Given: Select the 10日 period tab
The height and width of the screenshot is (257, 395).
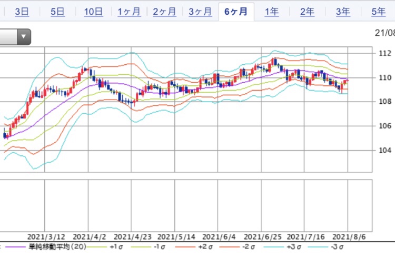Looking at the screenshot, I should coord(93,12).
